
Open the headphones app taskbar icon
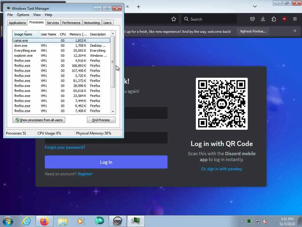117,221
